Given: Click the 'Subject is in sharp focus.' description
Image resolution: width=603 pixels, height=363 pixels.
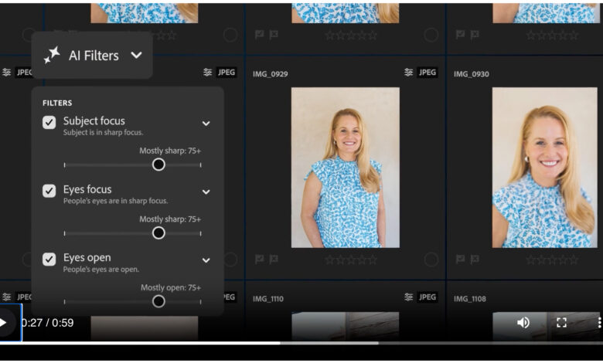Looking at the screenshot, I should 104,133.
